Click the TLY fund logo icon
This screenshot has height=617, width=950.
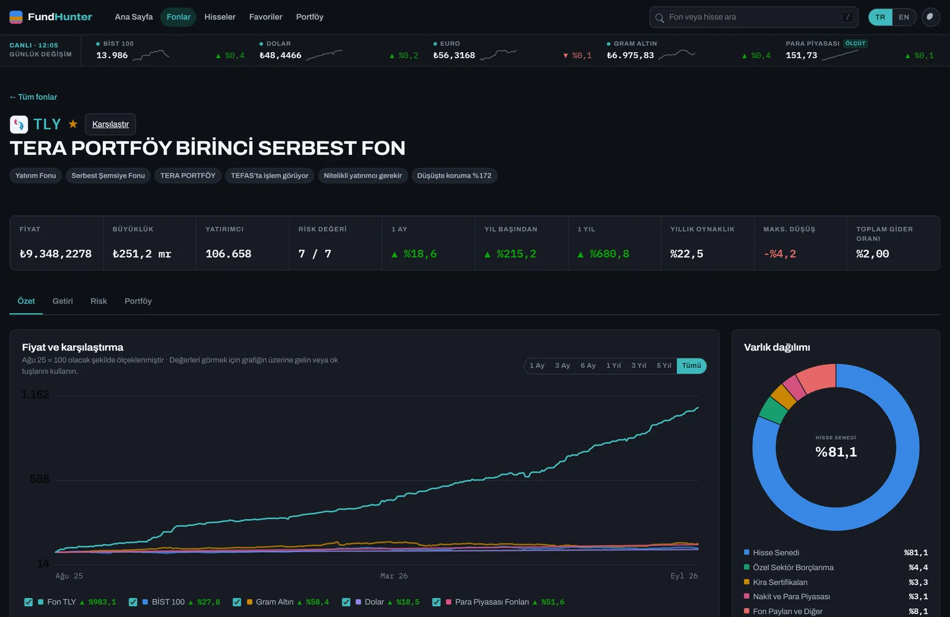click(19, 124)
